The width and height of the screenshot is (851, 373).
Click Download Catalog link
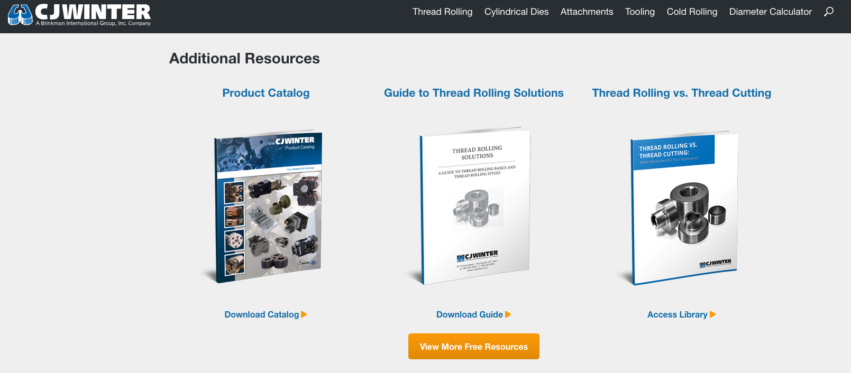click(x=266, y=314)
